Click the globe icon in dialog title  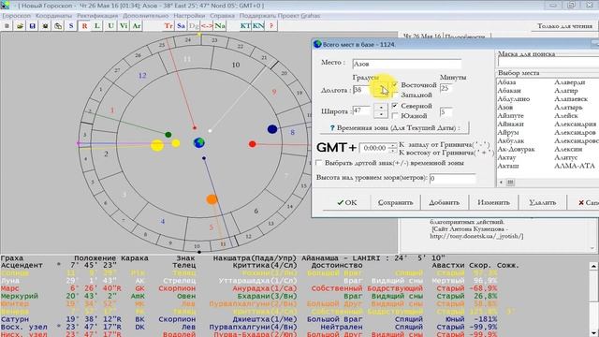(317, 44)
